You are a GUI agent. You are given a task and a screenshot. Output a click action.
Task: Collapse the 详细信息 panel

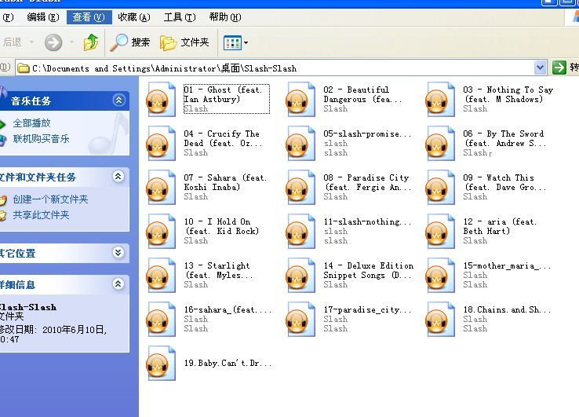pyautogui.click(x=118, y=283)
